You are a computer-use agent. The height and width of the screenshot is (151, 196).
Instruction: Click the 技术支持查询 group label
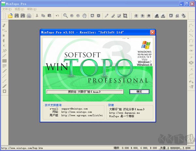click(53, 105)
